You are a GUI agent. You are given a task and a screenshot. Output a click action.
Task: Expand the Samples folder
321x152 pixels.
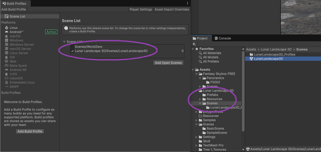pos(196,120)
